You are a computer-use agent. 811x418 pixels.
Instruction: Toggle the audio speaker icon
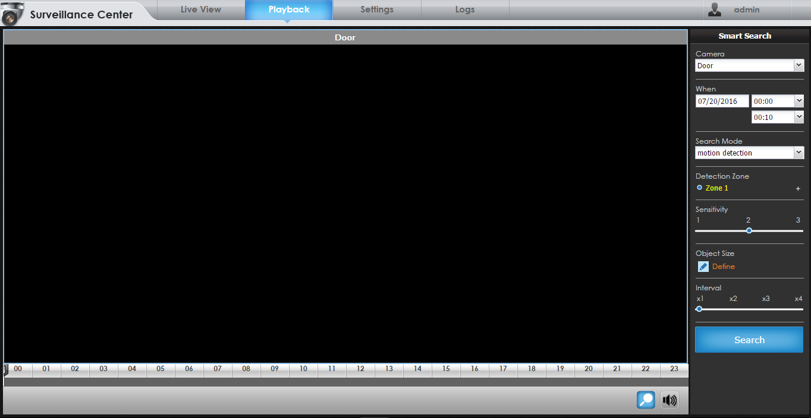tap(669, 400)
